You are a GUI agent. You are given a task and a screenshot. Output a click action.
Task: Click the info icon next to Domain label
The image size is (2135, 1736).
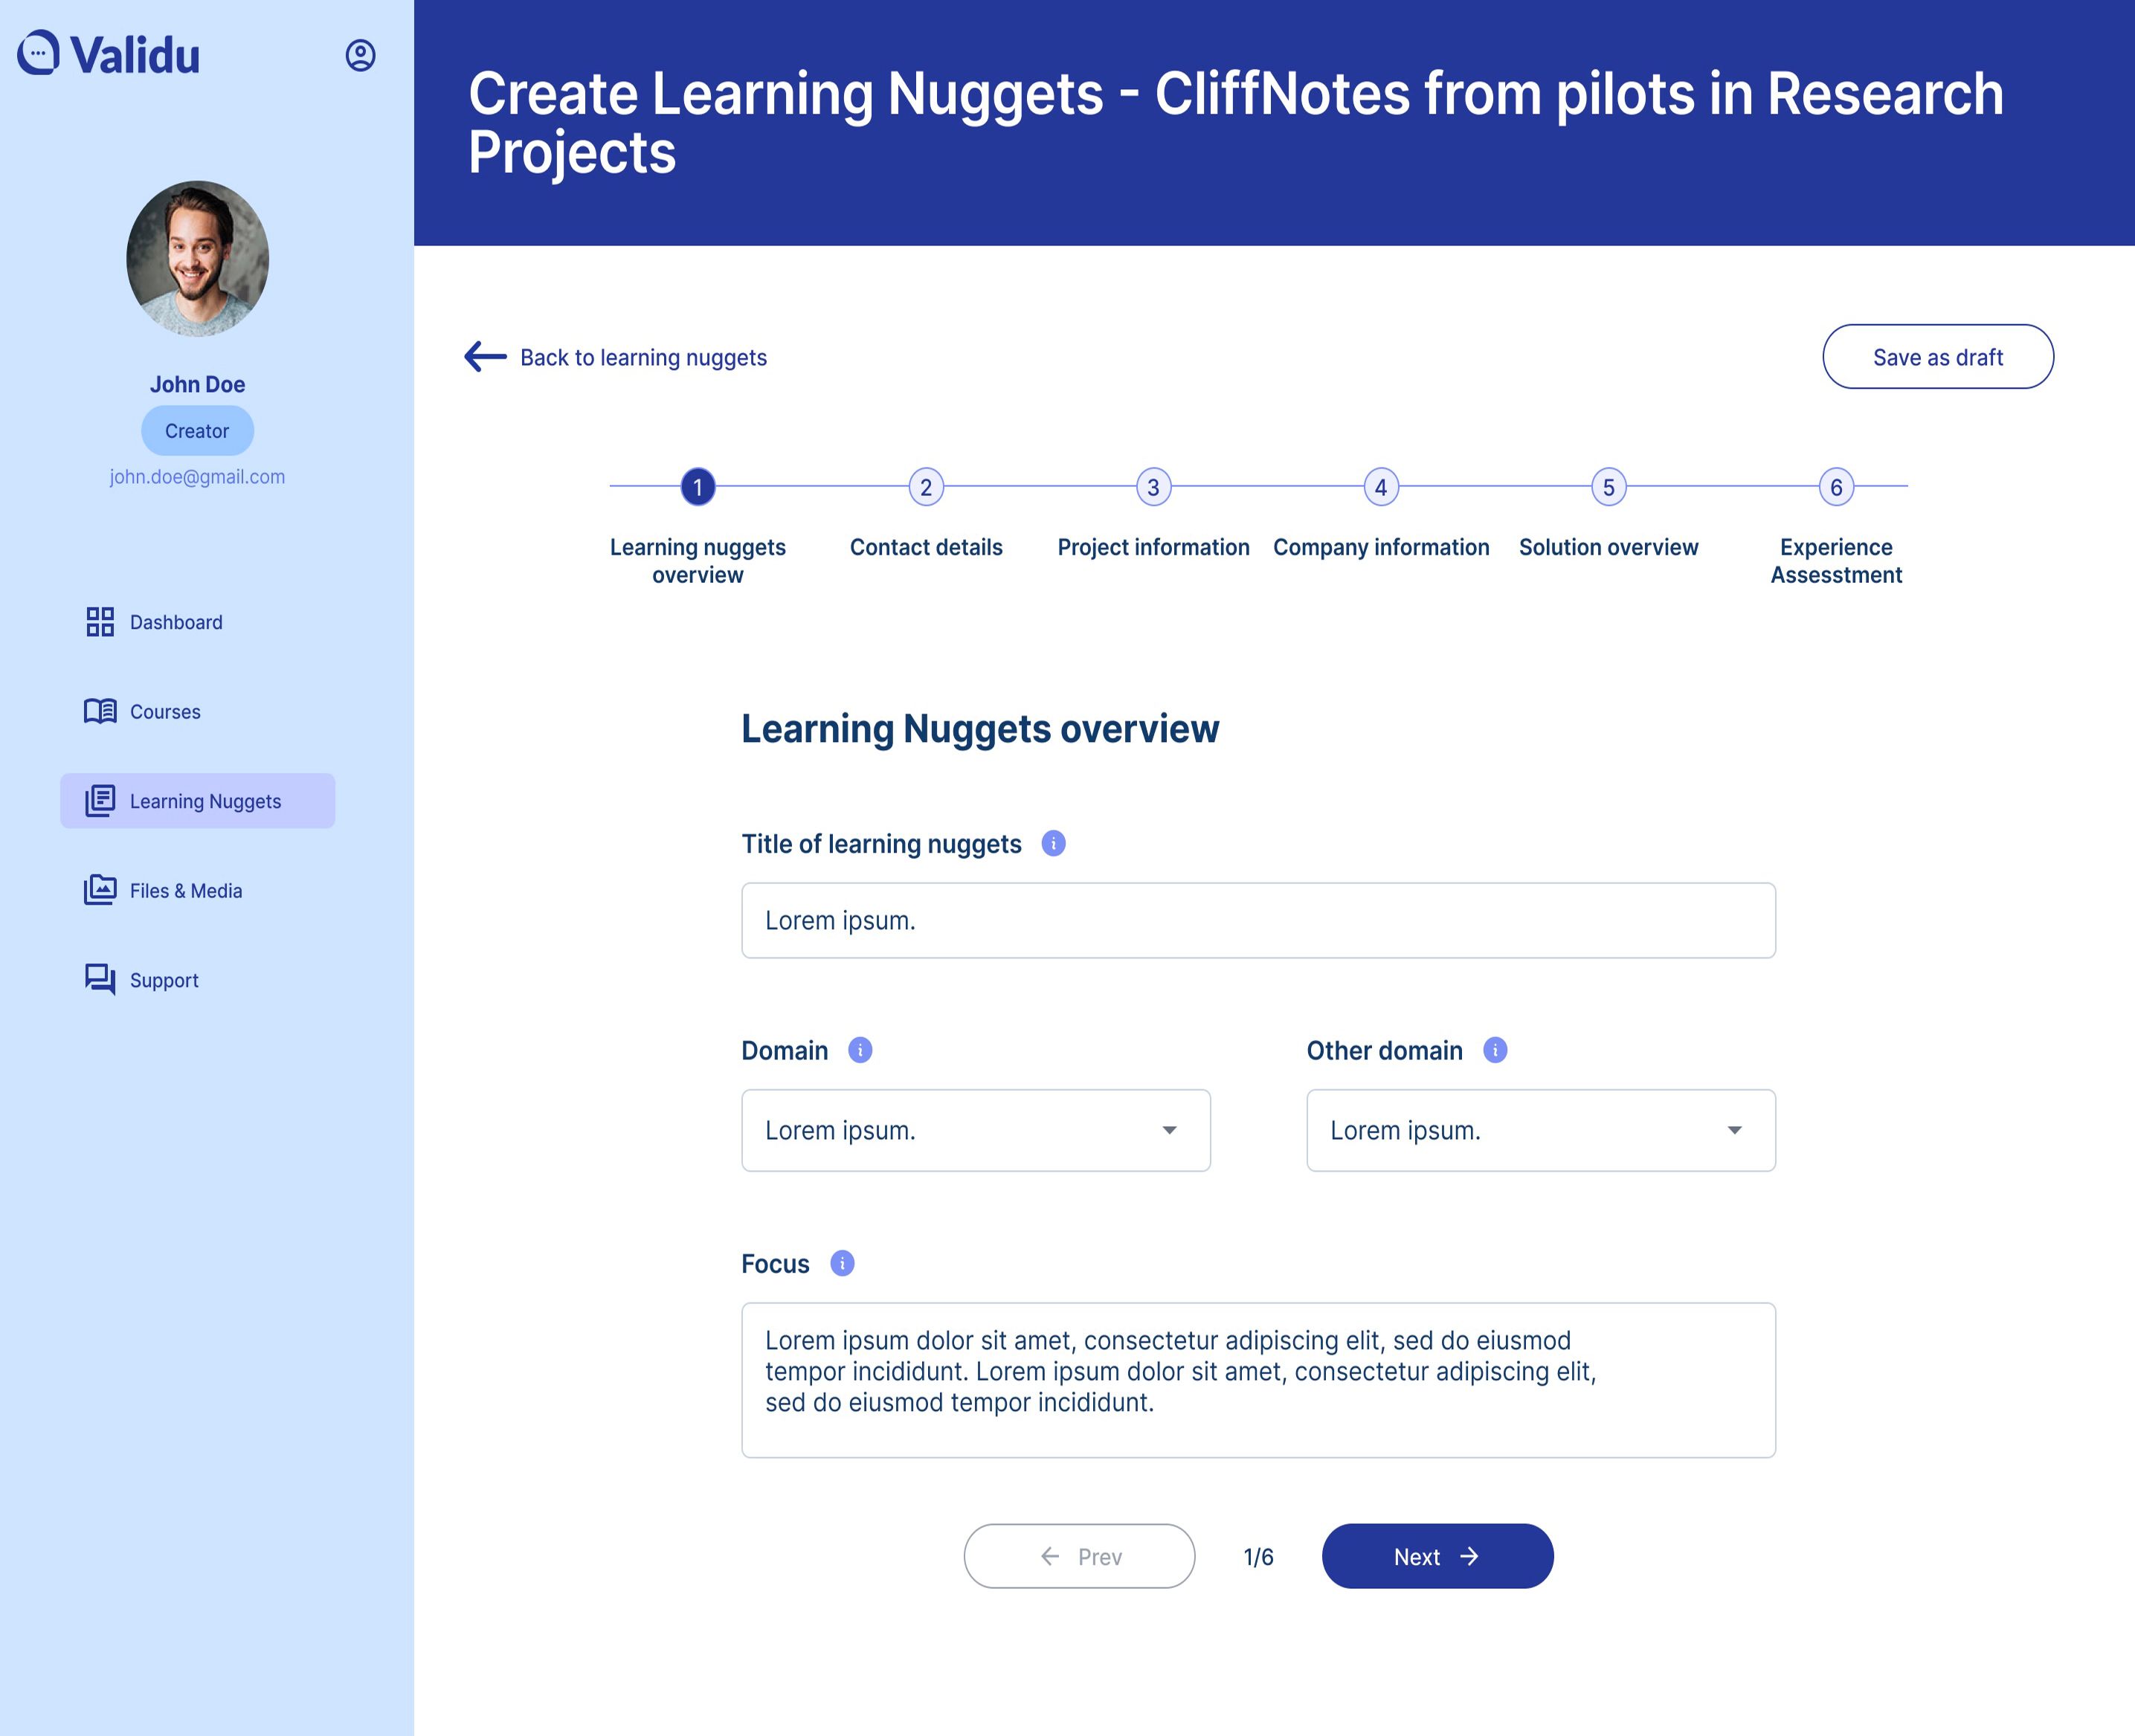[860, 1051]
